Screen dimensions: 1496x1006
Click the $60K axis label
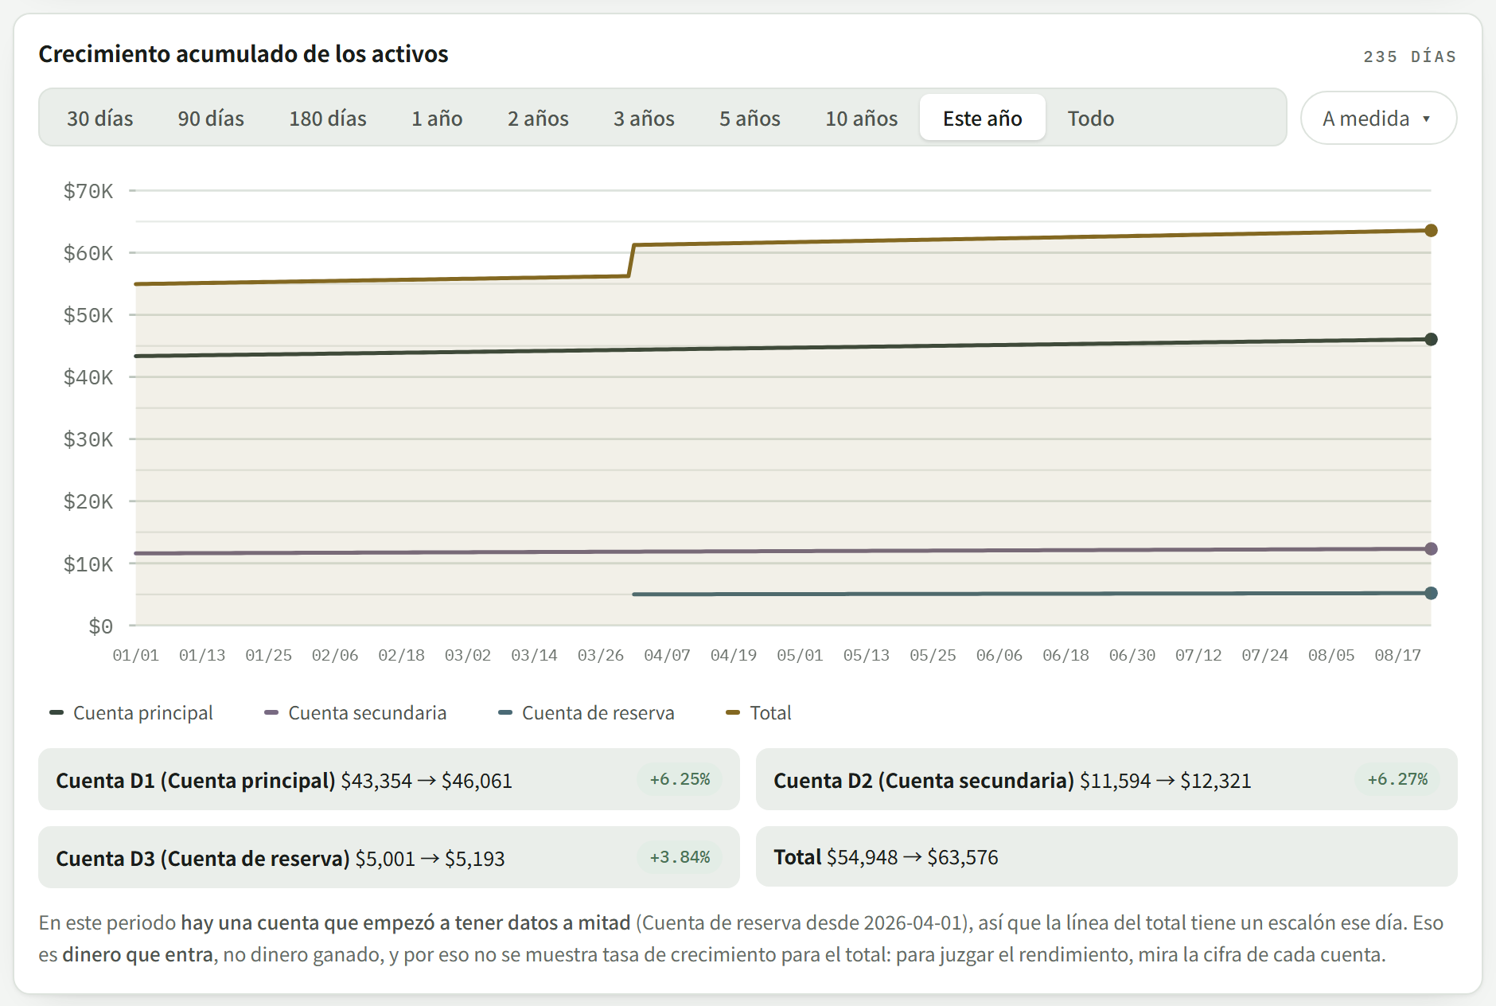88,253
